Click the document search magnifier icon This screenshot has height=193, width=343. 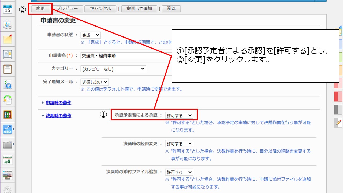(x=8, y=84)
